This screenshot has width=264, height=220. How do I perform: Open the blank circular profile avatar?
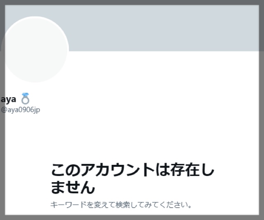pyautogui.click(x=35, y=49)
